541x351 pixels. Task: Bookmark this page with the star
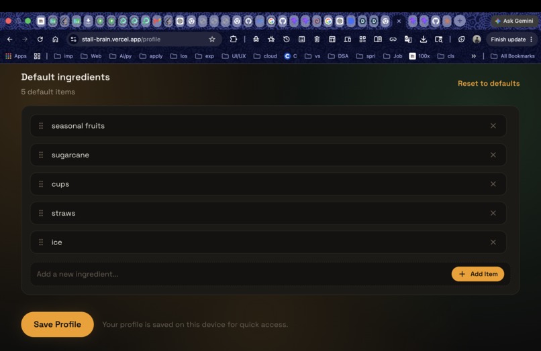[x=212, y=40]
